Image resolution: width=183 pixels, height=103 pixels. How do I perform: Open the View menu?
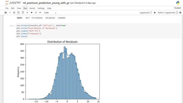click(x=19, y=8)
